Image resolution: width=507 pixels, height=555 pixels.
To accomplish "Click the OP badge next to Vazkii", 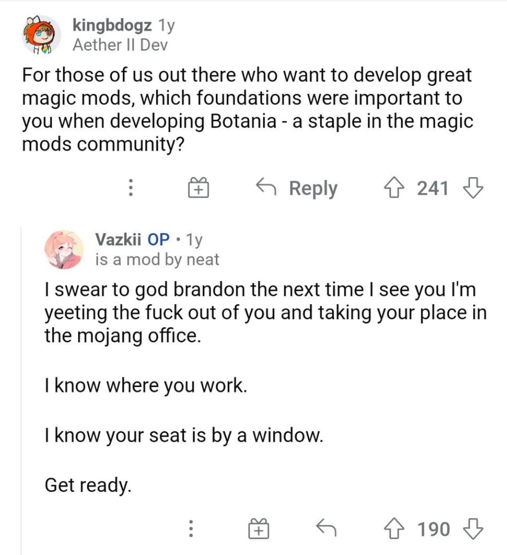I will click(x=158, y=239).
